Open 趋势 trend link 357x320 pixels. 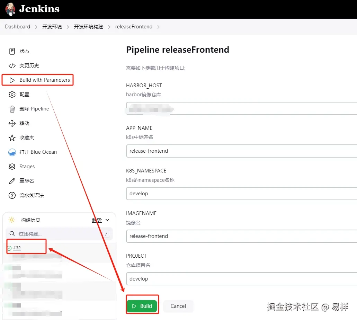pos(97,220)
